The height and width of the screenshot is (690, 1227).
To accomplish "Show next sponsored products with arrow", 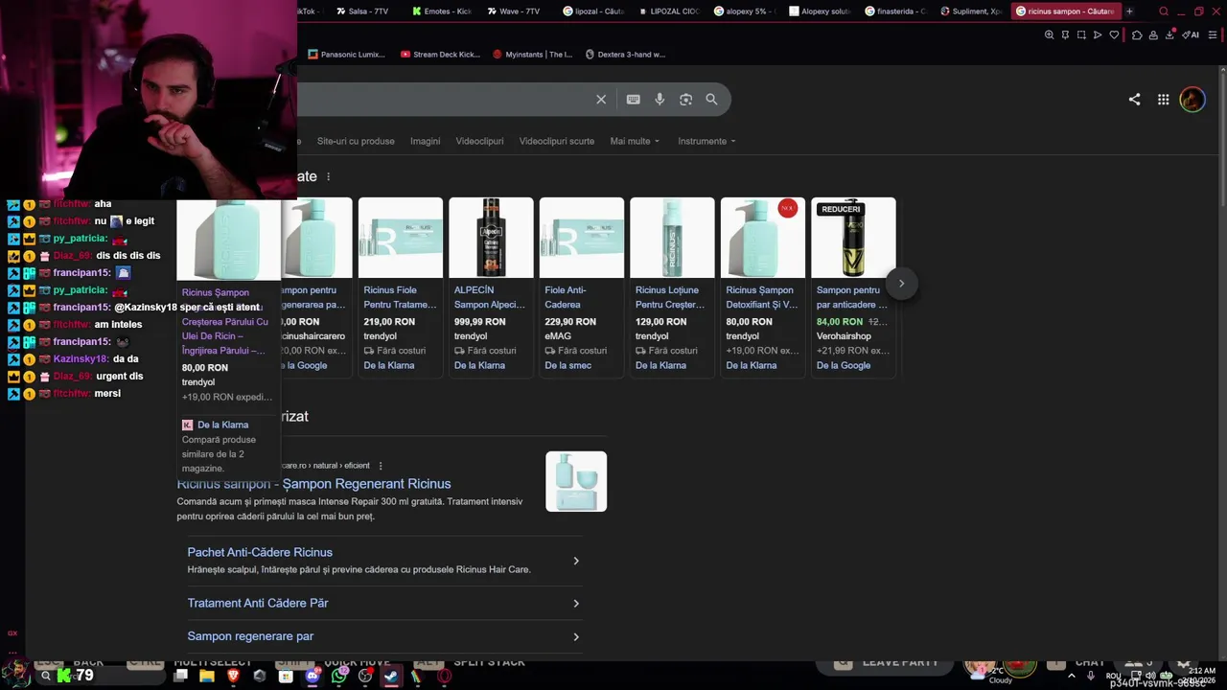I will point(901,283).
